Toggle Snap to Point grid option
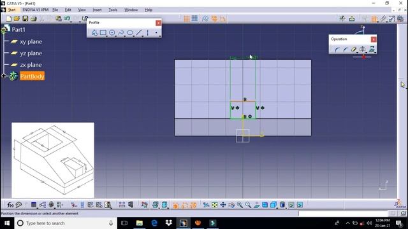The height and width of the screenshot is (229, 408). click(194, 18)
